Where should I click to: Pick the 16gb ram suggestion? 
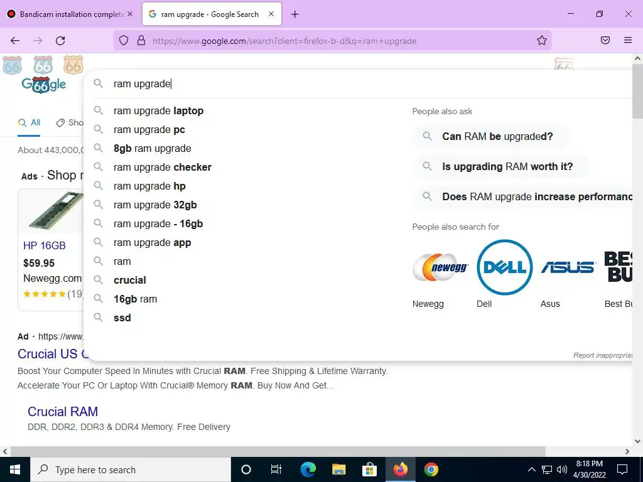136,299
